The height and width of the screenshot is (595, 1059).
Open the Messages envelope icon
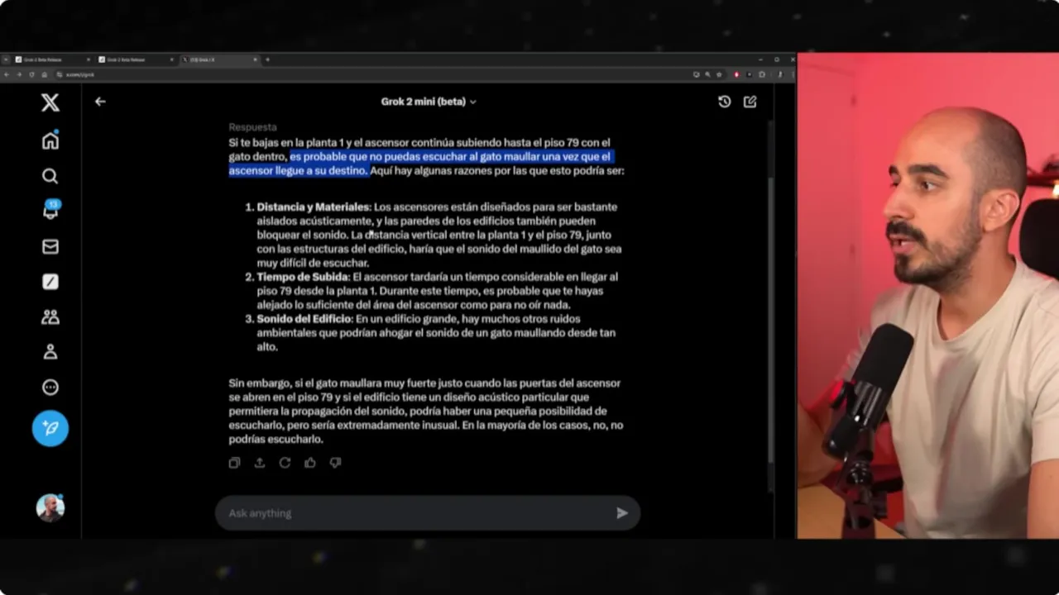[50, 246]
